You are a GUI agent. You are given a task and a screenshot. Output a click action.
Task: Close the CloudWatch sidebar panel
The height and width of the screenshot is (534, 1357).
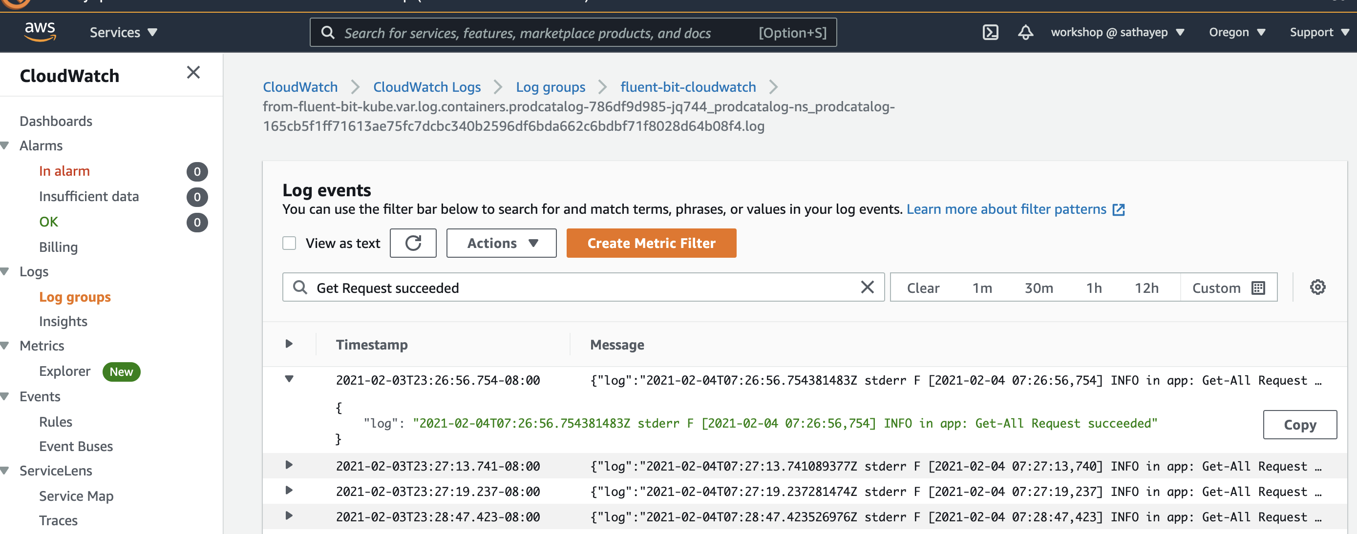[193, 73]
